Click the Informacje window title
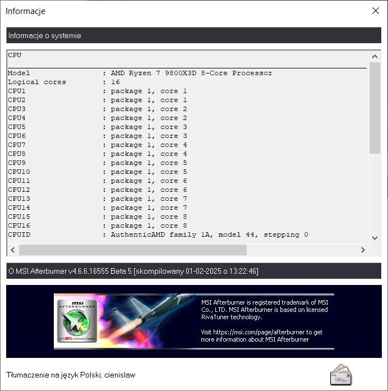Viewport: 388px width, 391px height. coord(25,11)
